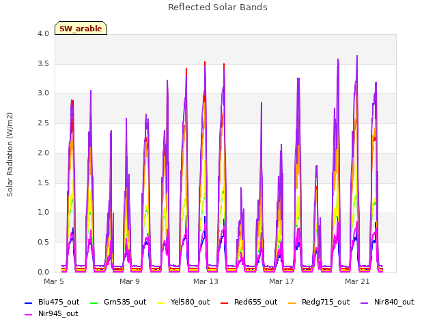Click the Mar 13 x-axis tick label

click(206, 281)
